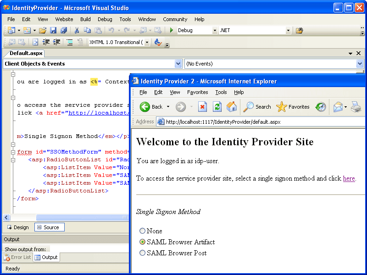Open Build menu in Visual Studio
The image size is (367, 275).
click(x=85, y=19)
